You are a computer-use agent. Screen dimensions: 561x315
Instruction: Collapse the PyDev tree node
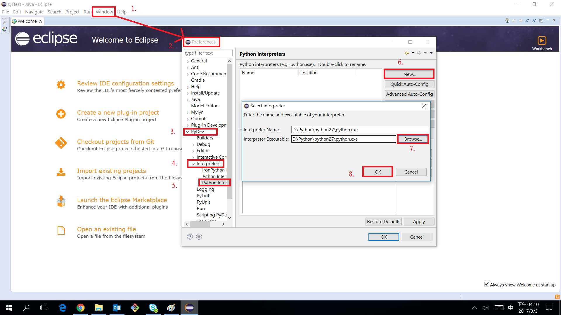coord(188,132)
